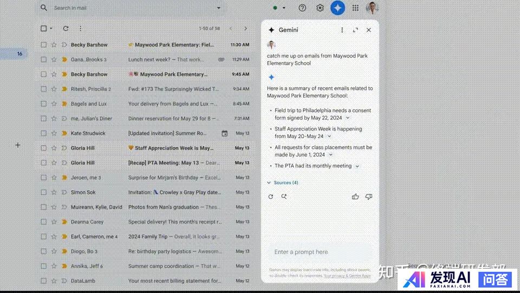The height and width of the screenshot is (293, 520).
Task: Star the Kate Strudwick email
Action: point(54,133)
